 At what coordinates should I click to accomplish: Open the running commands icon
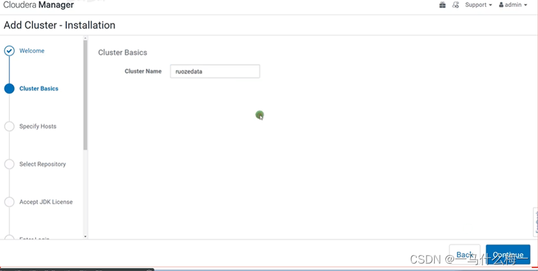pos(456,5)
